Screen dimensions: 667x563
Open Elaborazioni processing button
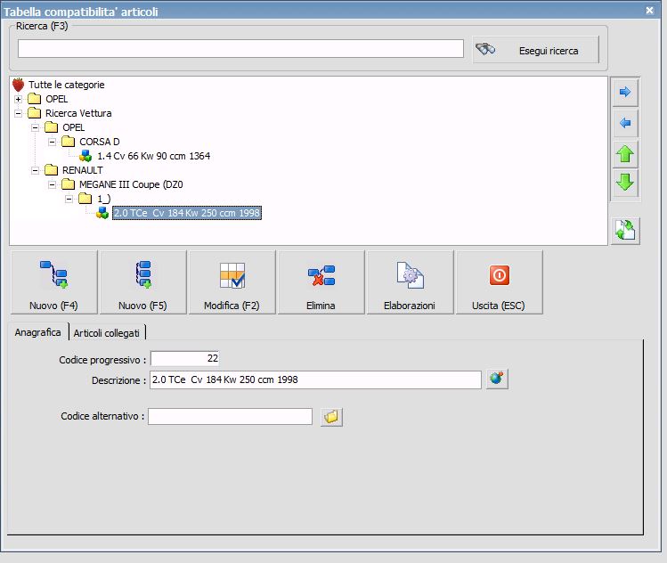click(x=410, y=282)
